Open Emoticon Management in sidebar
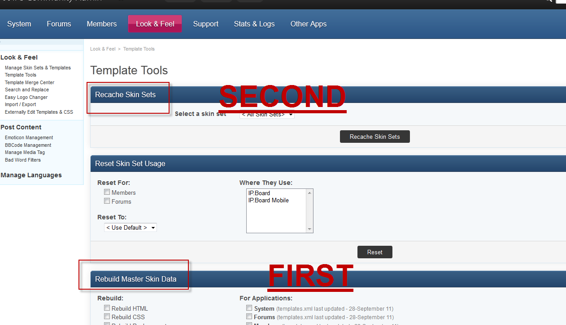Viewport: 566px width, 325px height. [x=29, y=137]
